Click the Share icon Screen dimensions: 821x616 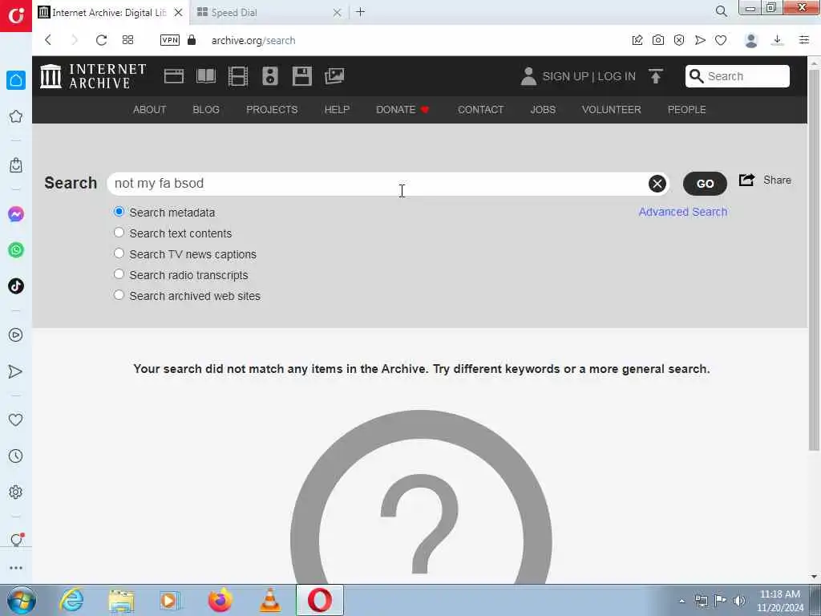point(746,180)
